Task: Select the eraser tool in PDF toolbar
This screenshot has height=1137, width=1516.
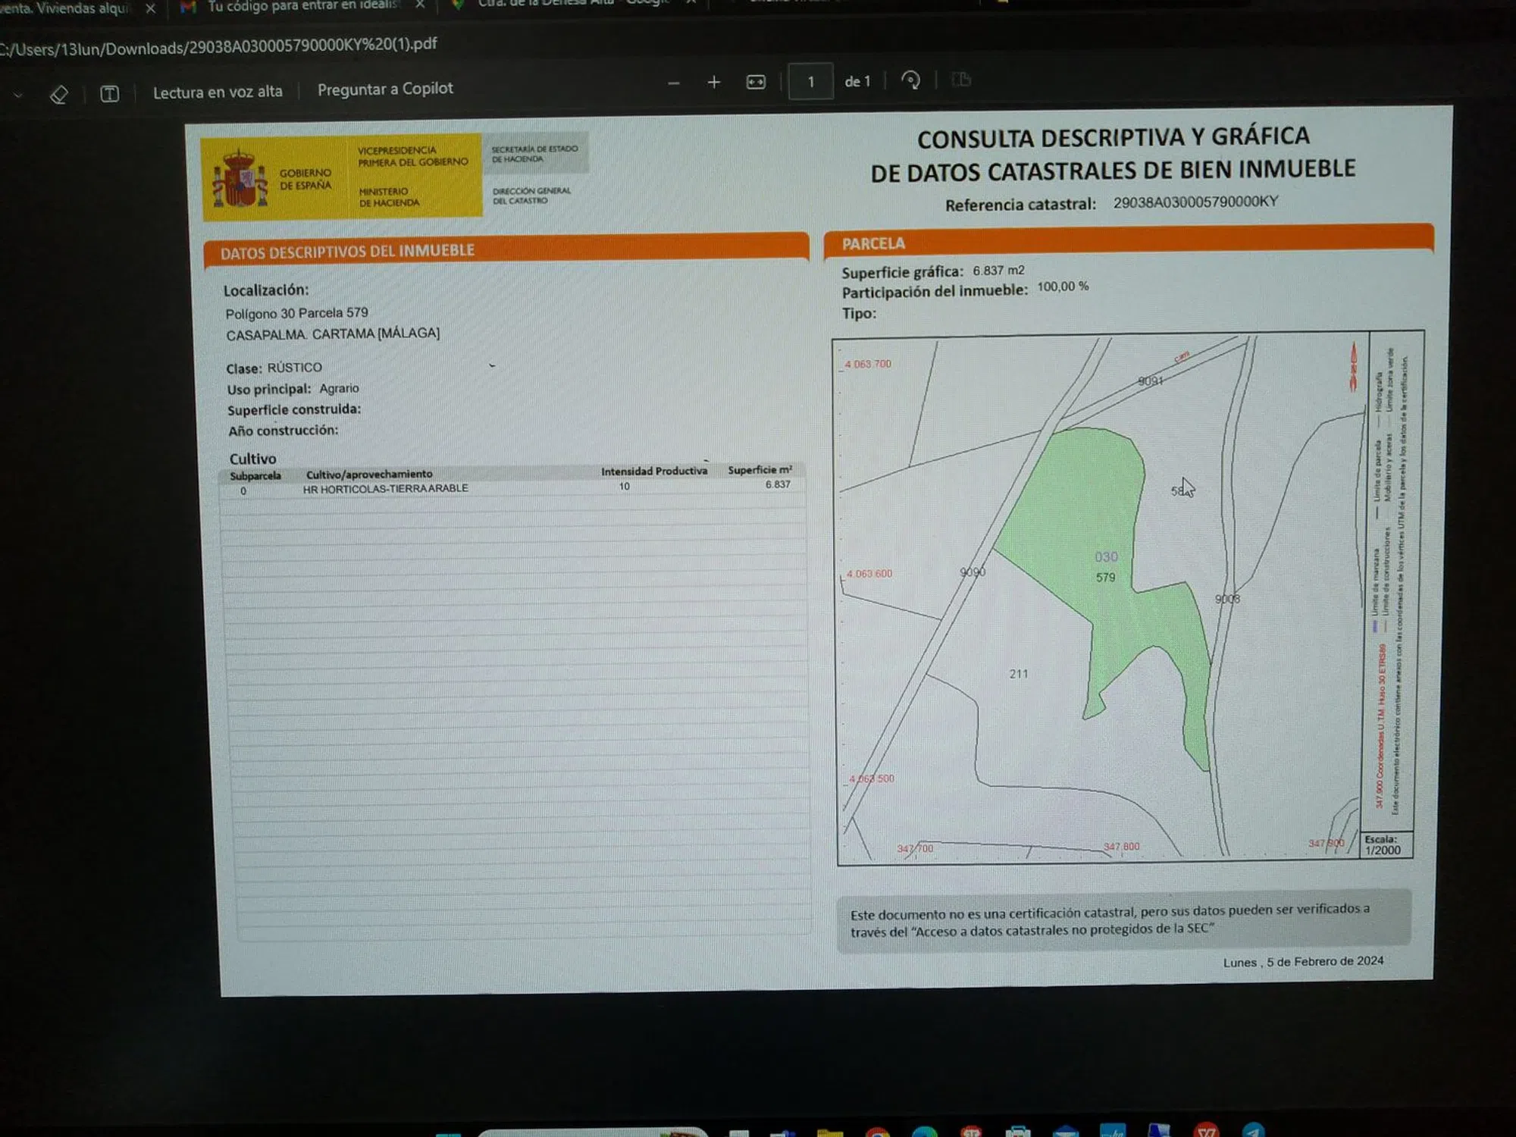Action: coord(59,95)
